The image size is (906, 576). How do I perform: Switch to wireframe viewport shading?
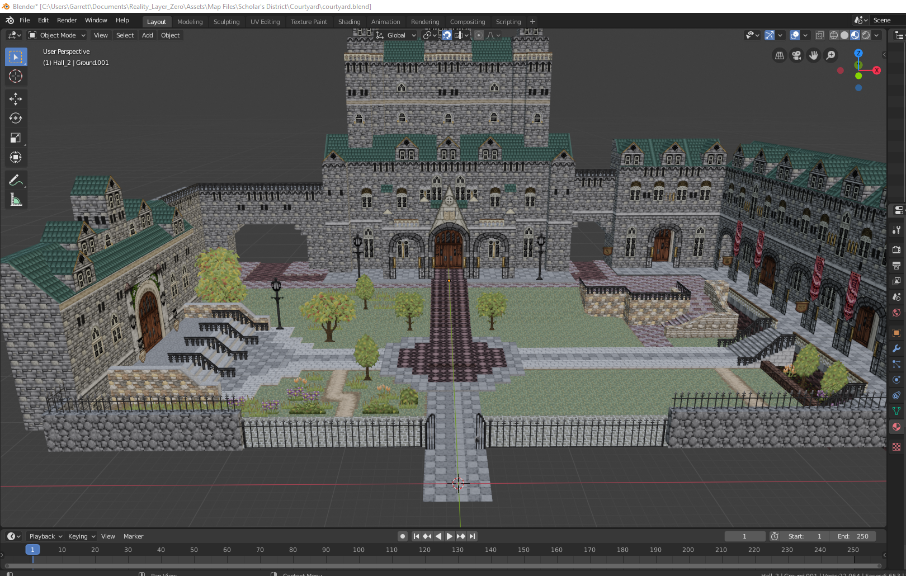[x=834, y=35]
